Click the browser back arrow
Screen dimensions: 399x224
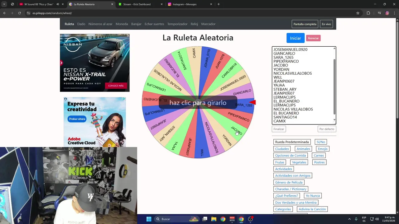click(4, 13)
